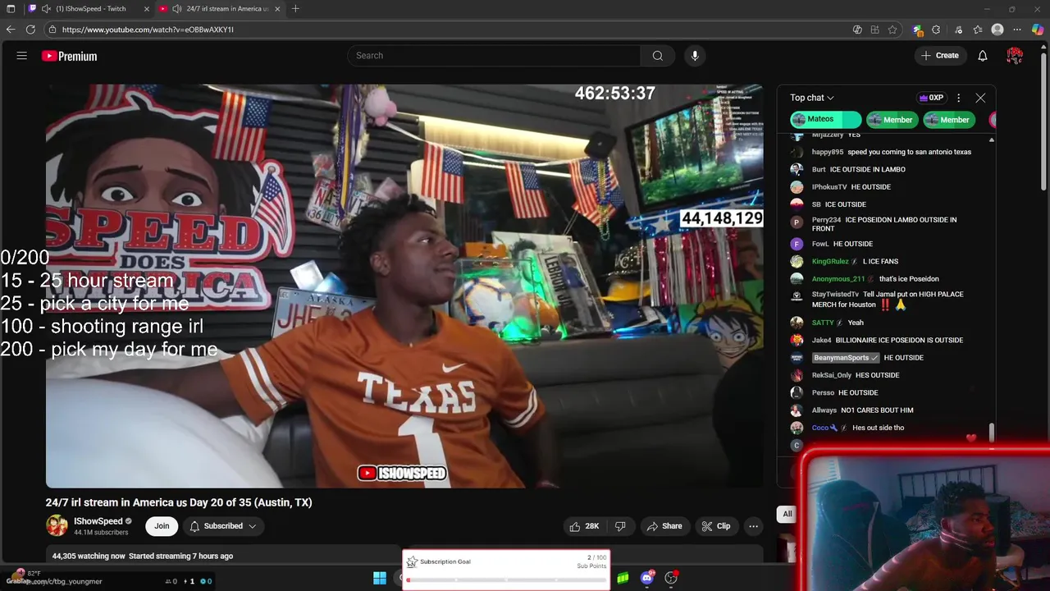Mute the YouTube tab audio
The image size is (1050, 591).
point(177,8)
